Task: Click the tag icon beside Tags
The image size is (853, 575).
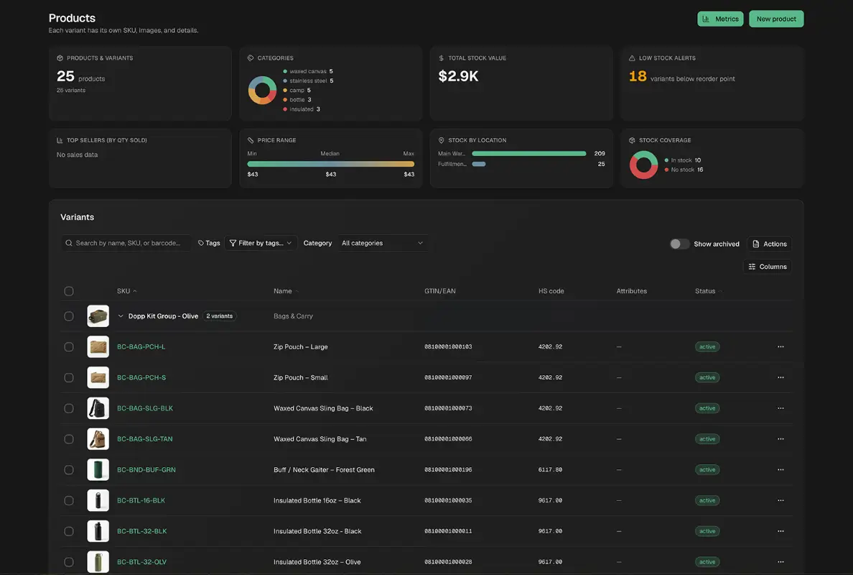Action: (x=201, y=244)
